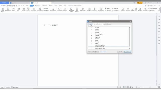Open the Icon Library
Screen dimensions: 161x90
34,9
